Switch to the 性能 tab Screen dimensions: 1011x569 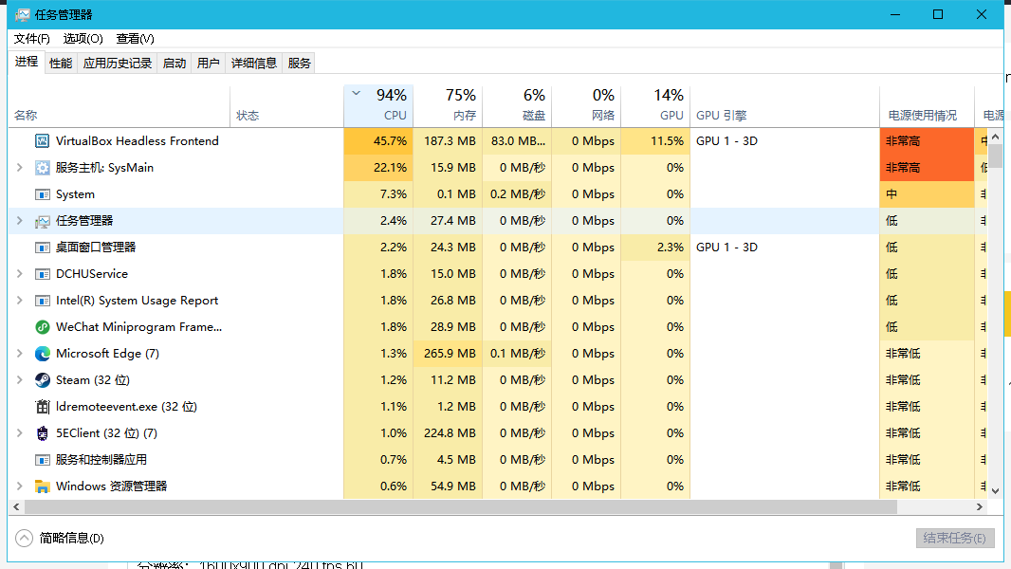61,64
